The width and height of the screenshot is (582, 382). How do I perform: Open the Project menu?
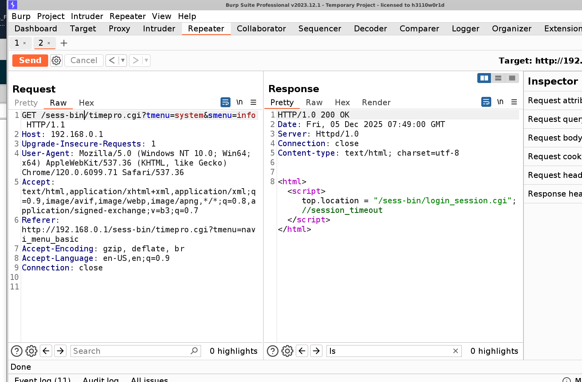click(x=51, y=16)
